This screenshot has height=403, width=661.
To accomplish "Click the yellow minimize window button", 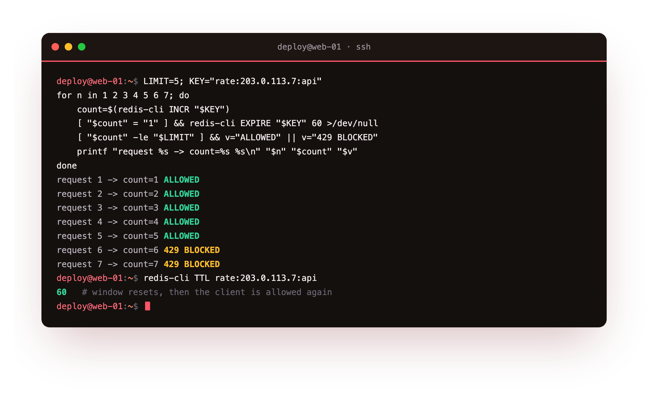I will [x=68, y=47].
